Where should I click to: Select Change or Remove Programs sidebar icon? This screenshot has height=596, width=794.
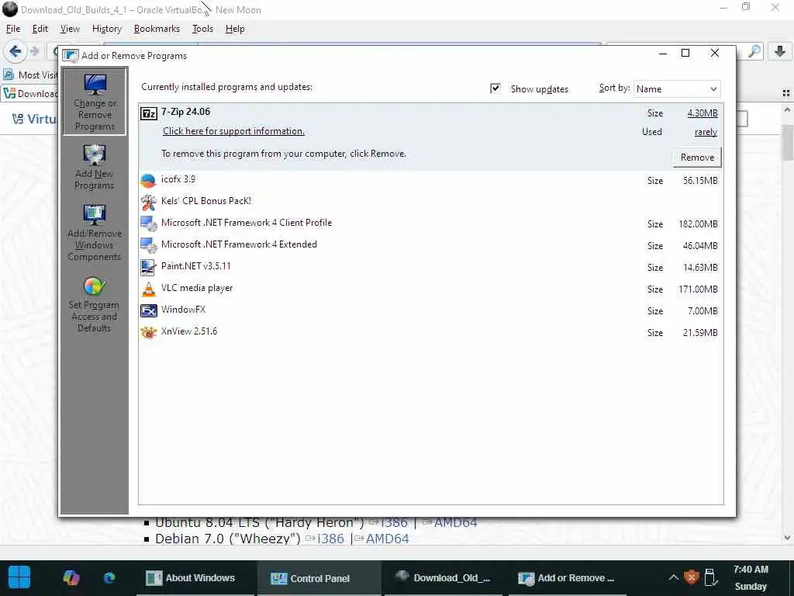[x=95, y=102]
